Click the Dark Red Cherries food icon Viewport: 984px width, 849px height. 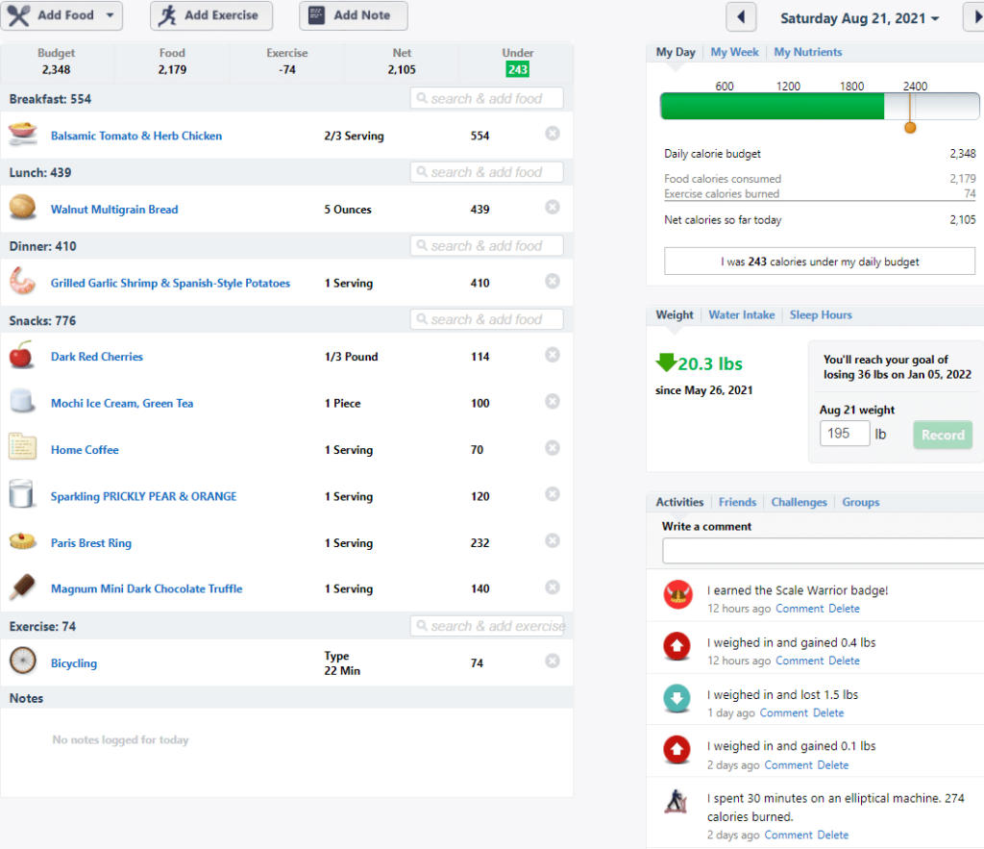[x=21, y=356]
